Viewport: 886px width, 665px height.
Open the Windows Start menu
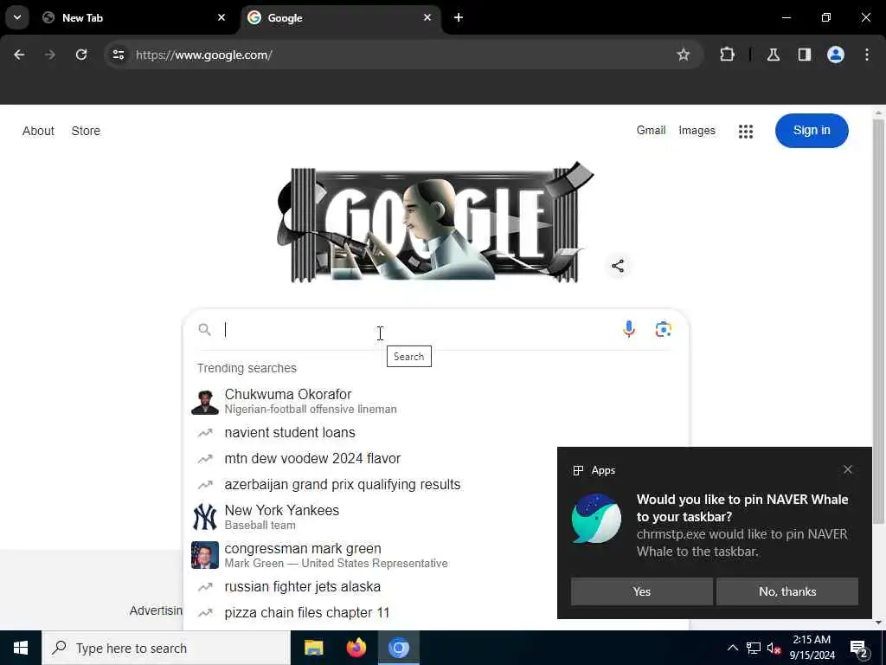click(21, 648)
